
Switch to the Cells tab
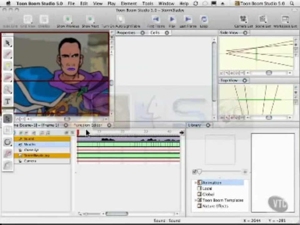[155, 33]
